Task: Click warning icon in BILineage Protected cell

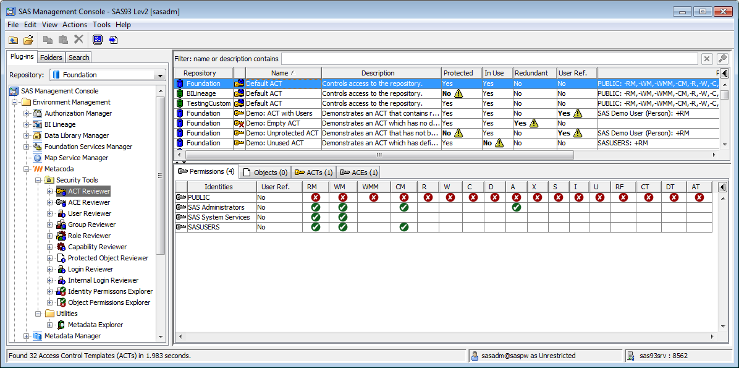Action: 458,93
